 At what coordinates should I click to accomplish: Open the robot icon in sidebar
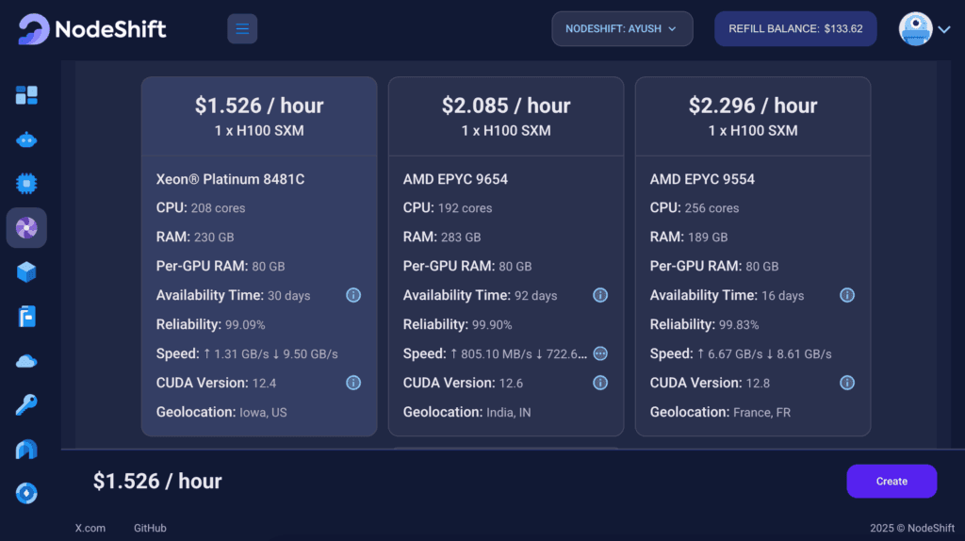(x=26, y=140)
